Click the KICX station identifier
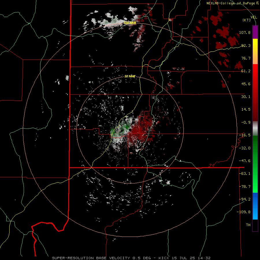The image size is (260, 260). 164,258
